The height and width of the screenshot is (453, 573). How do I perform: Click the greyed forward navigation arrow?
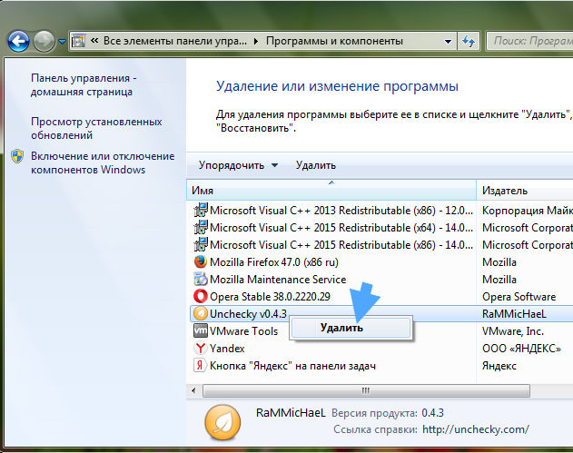(x=44, y=41)
